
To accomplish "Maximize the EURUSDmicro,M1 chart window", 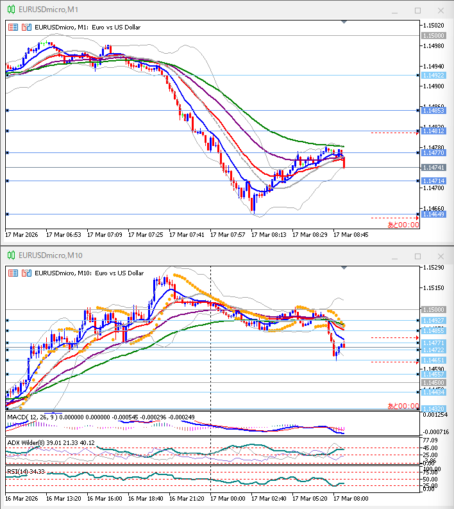I will pyautogui.click(x=417, y=10).
